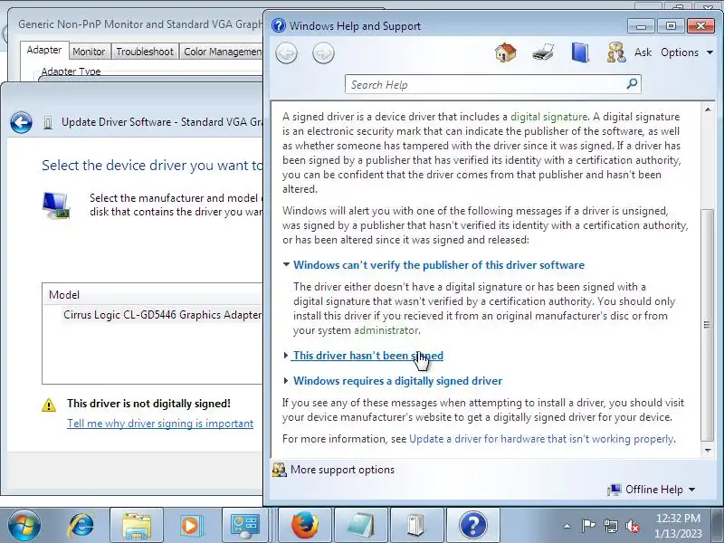The width and height of the screenshot is (724, 543).
Task: Click the More support options icon
Action: pyautogui.click(x=279, y=470)
